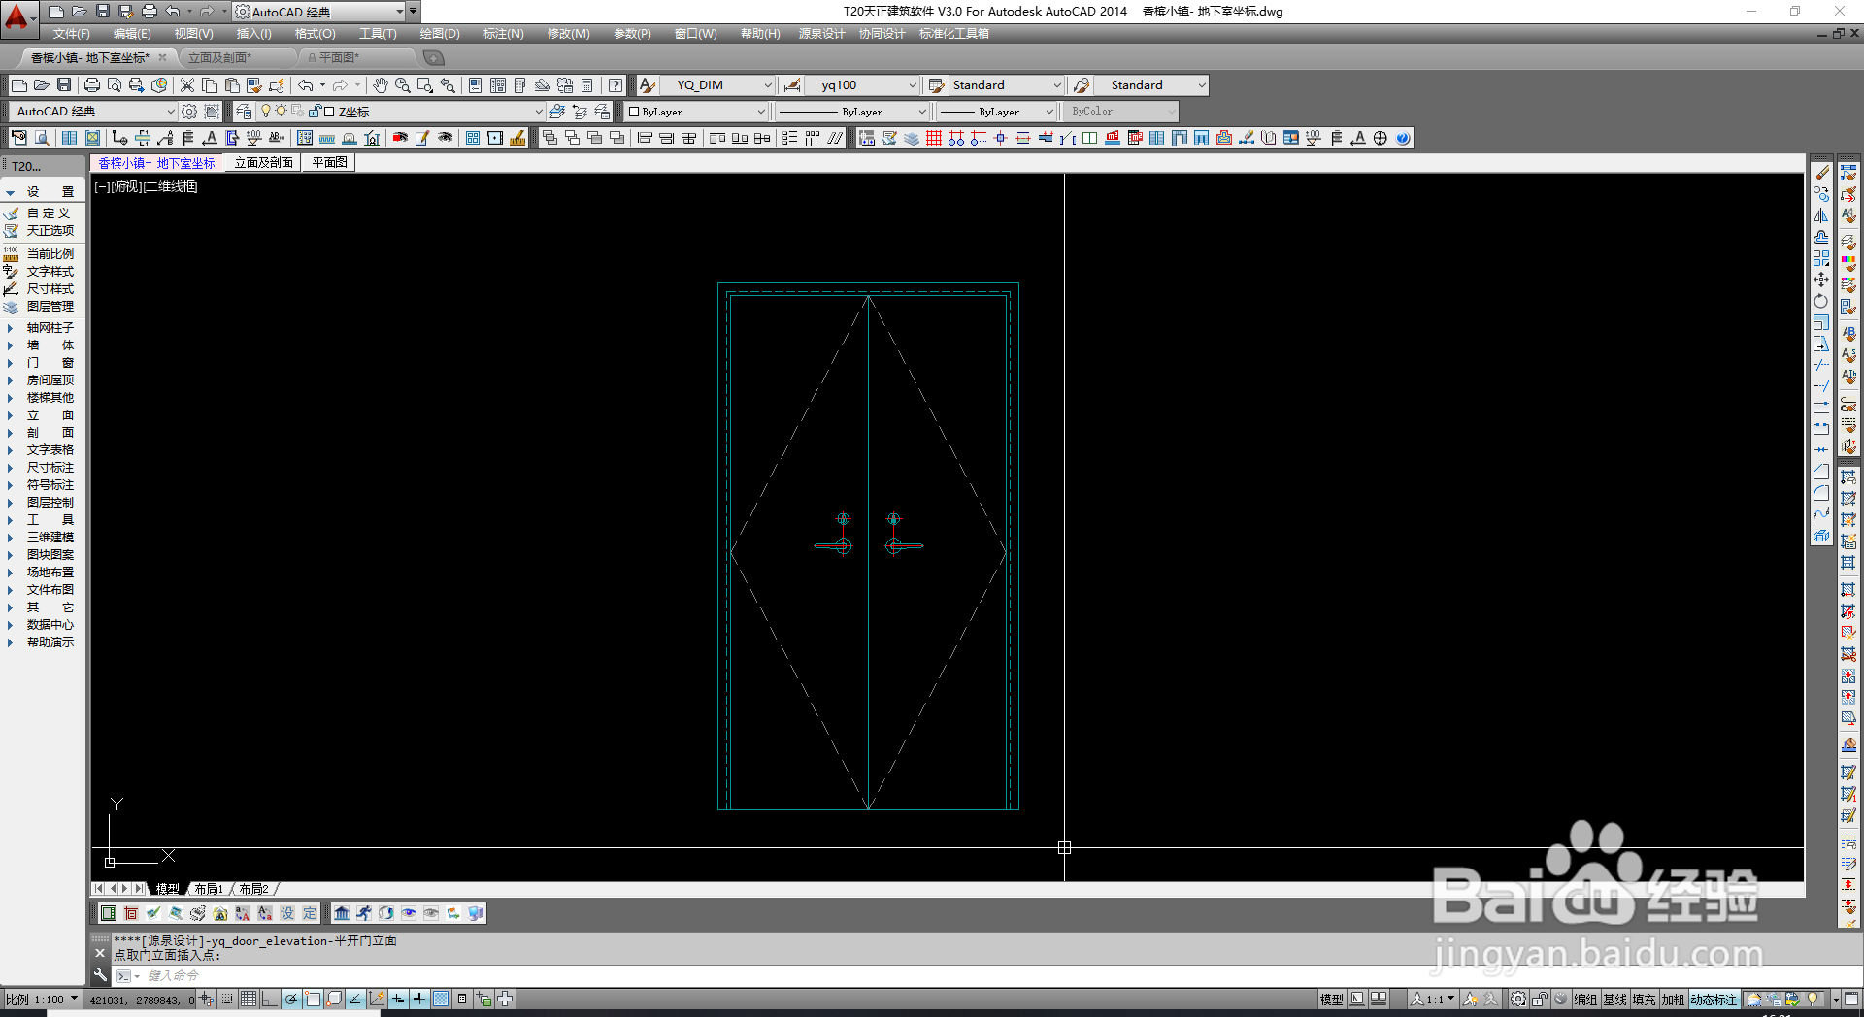Viewport: 1864px width, 1017px height.
Task: Click the Open file icon
Action: pos(42,85)
